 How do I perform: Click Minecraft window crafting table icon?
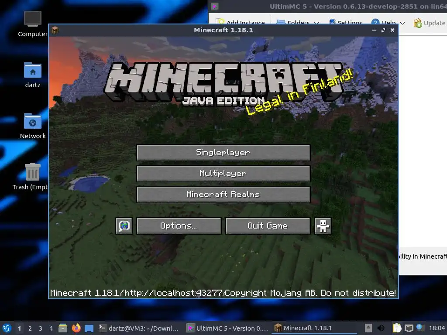coord(55,30)
